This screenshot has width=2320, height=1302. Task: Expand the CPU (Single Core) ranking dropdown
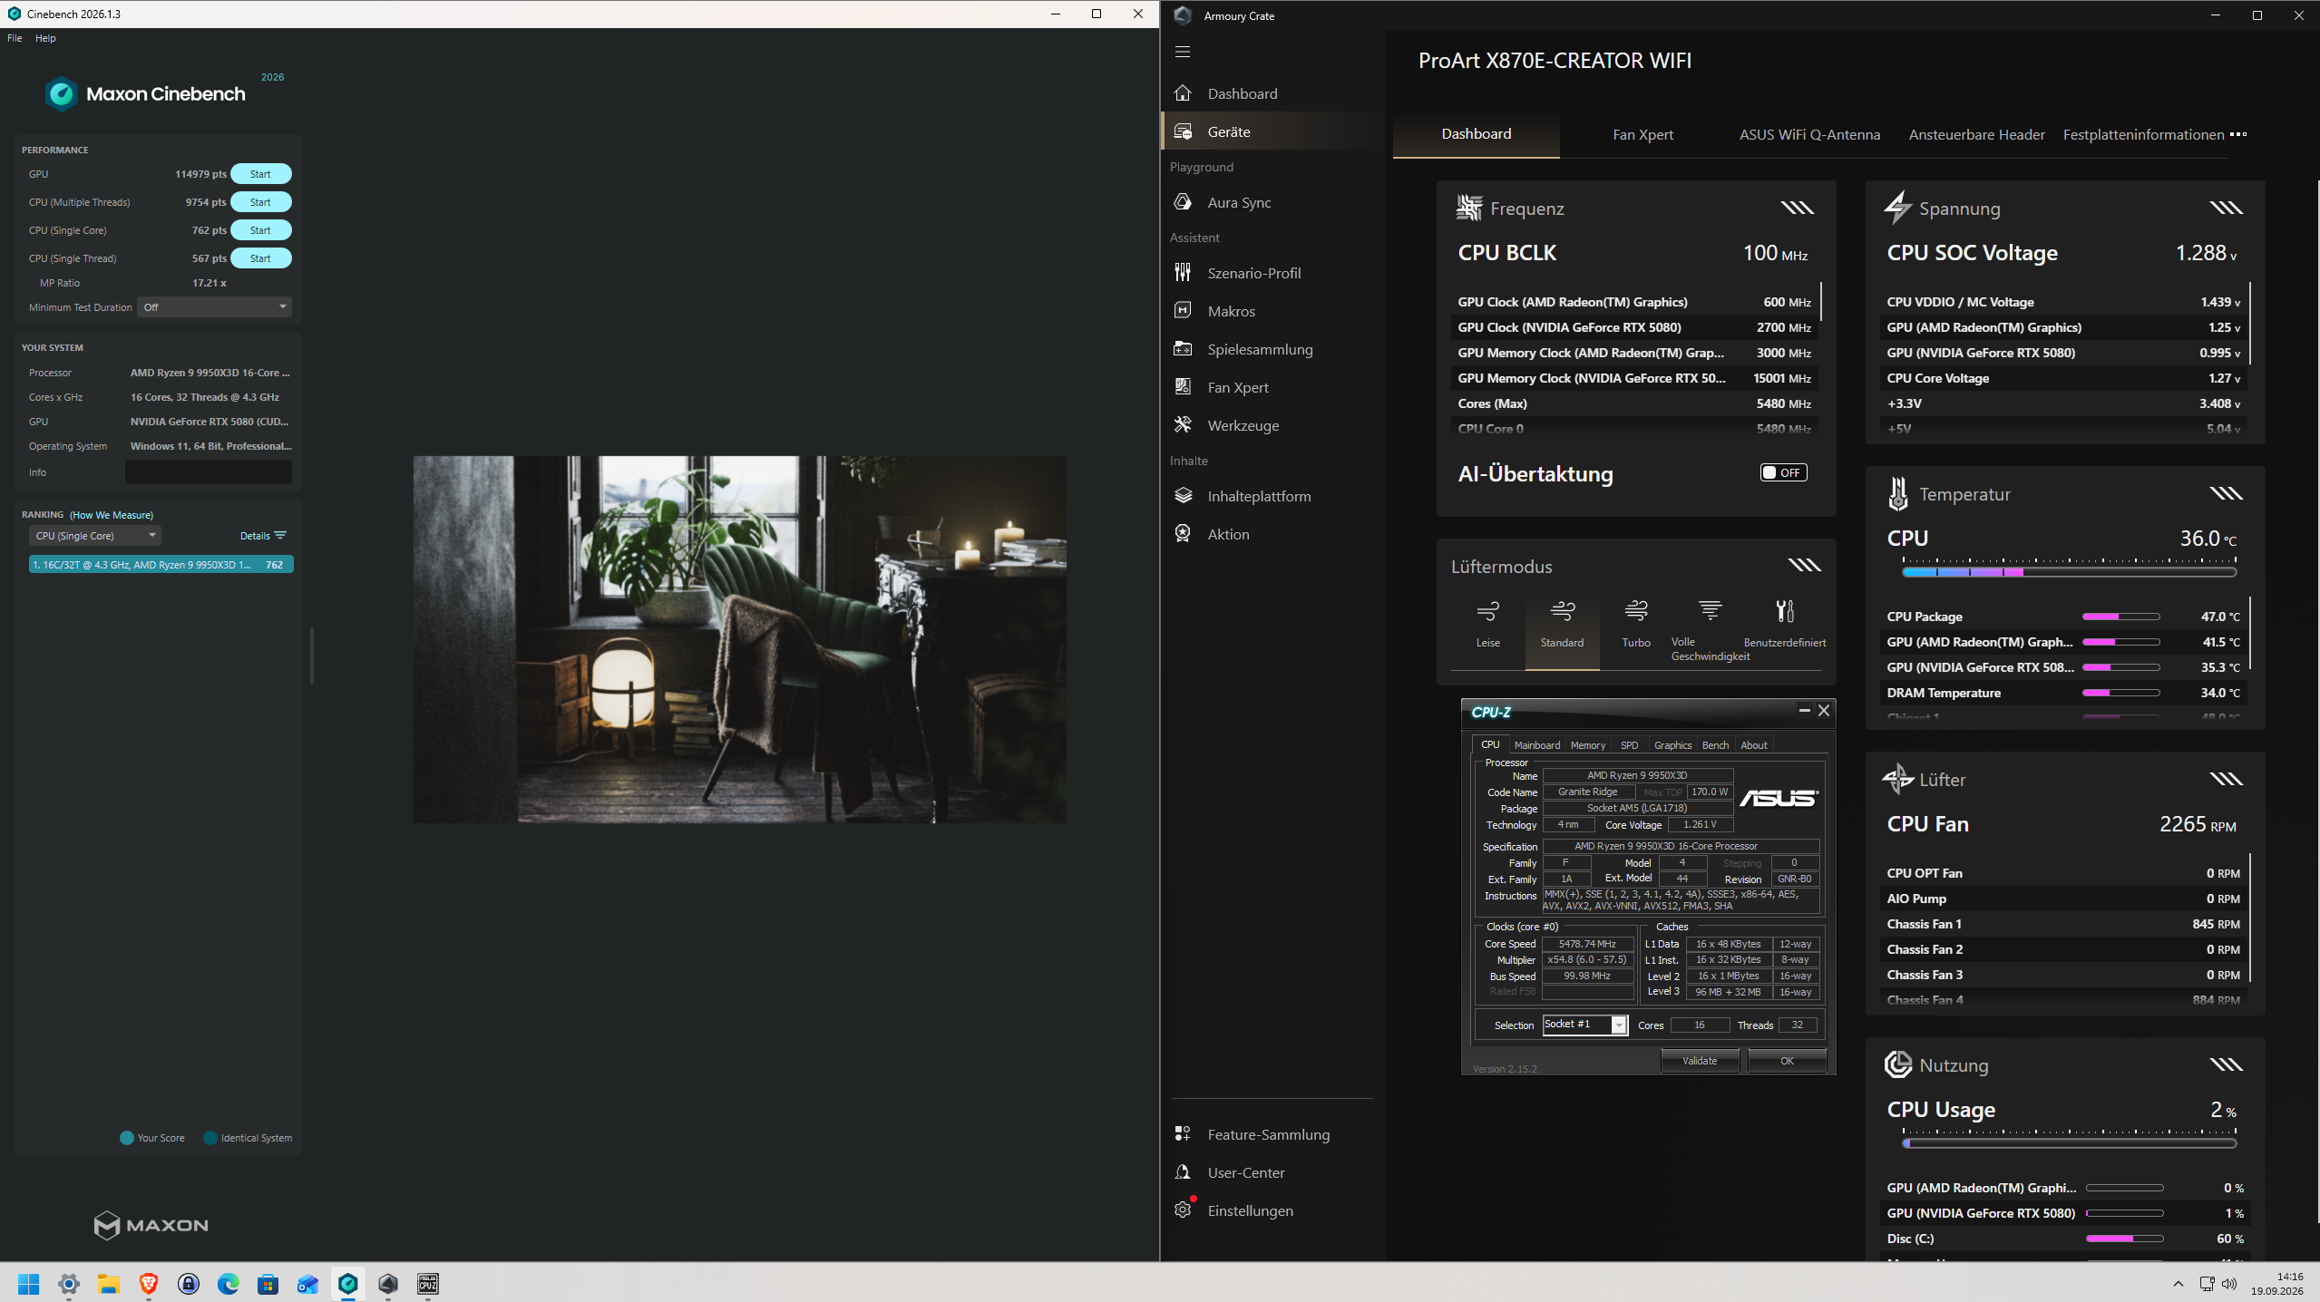[95, 536]
